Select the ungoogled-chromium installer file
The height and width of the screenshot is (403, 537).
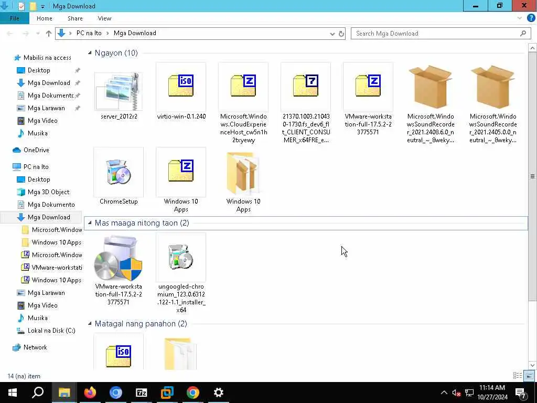(x=181, y=273)
